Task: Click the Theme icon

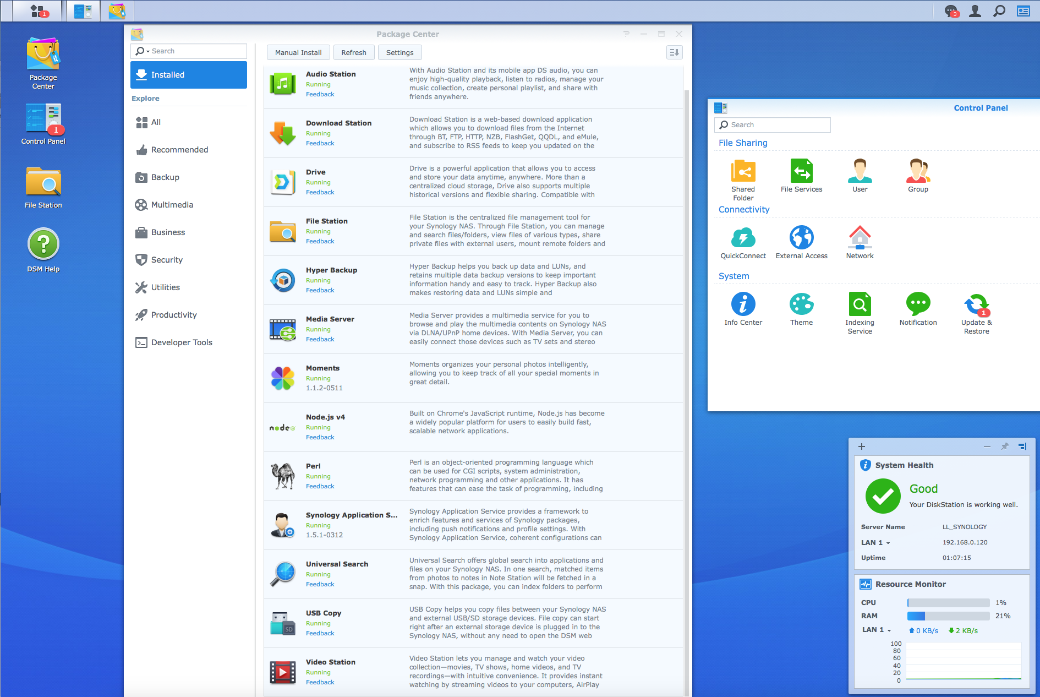Action: [801, 304]
